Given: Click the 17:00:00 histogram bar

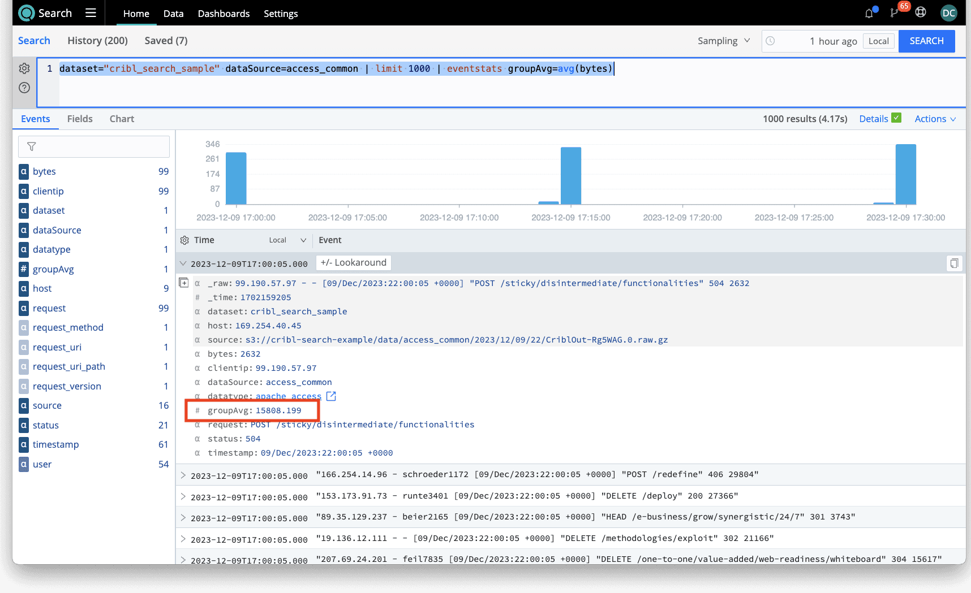Looking at the screenshot, I should (236, 178).
